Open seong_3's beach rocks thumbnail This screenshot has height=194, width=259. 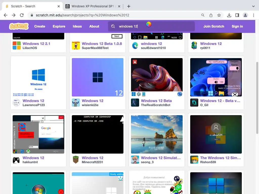click(157, 134)
